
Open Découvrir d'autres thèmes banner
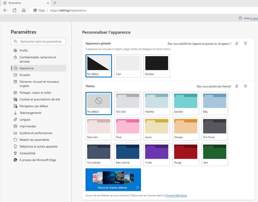pos(113,179)
